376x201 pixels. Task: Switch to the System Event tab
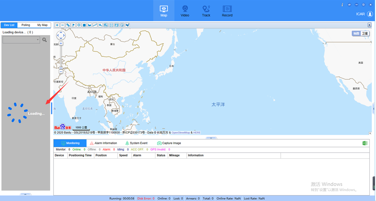pyautogui.click(x=136, y=143)
